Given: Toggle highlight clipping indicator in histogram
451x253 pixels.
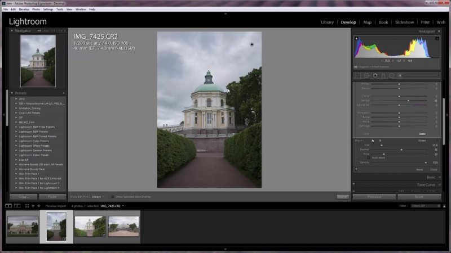Looking at the screenshot, I should point(437,38).
